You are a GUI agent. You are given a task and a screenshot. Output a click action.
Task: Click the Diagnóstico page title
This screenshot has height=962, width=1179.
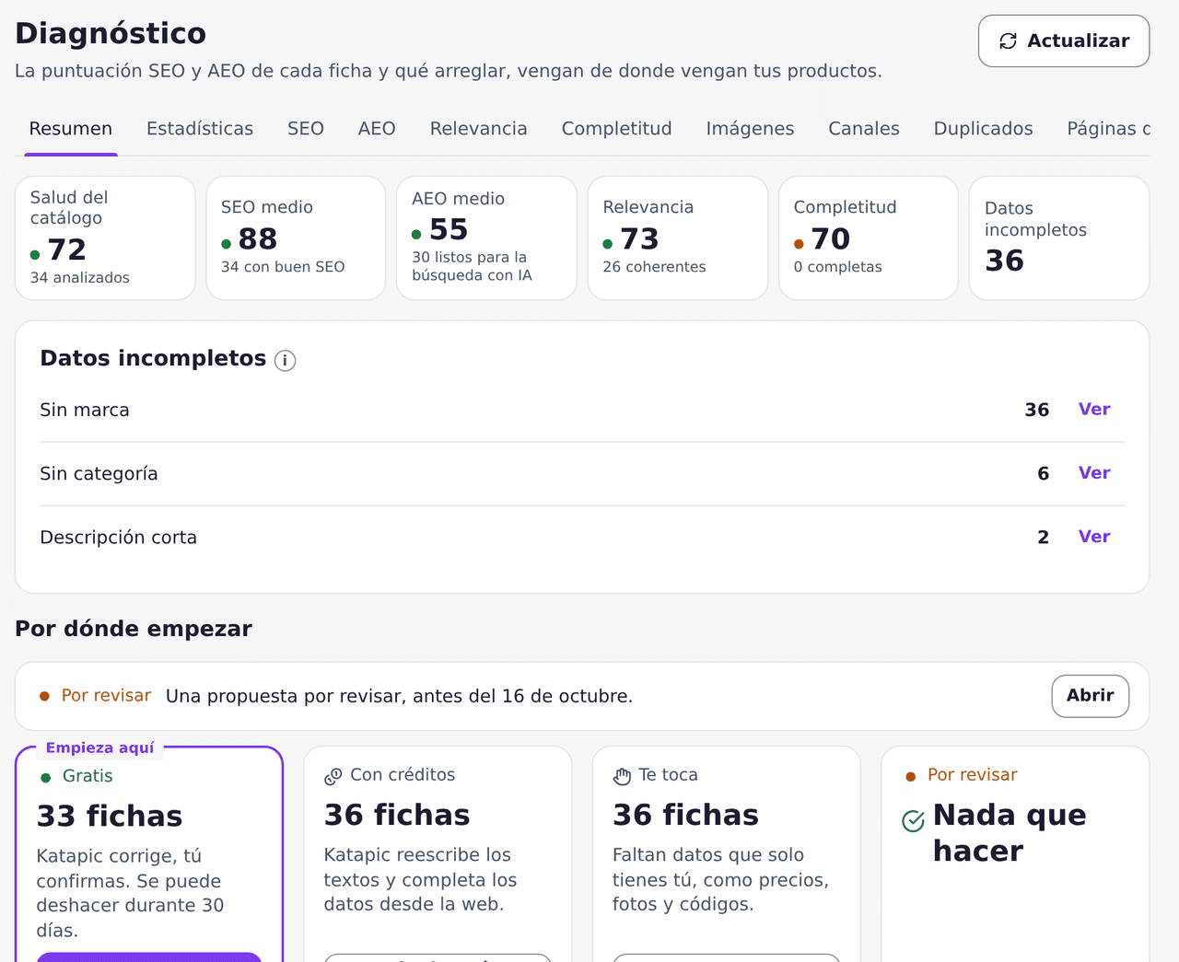pos(111,33)
